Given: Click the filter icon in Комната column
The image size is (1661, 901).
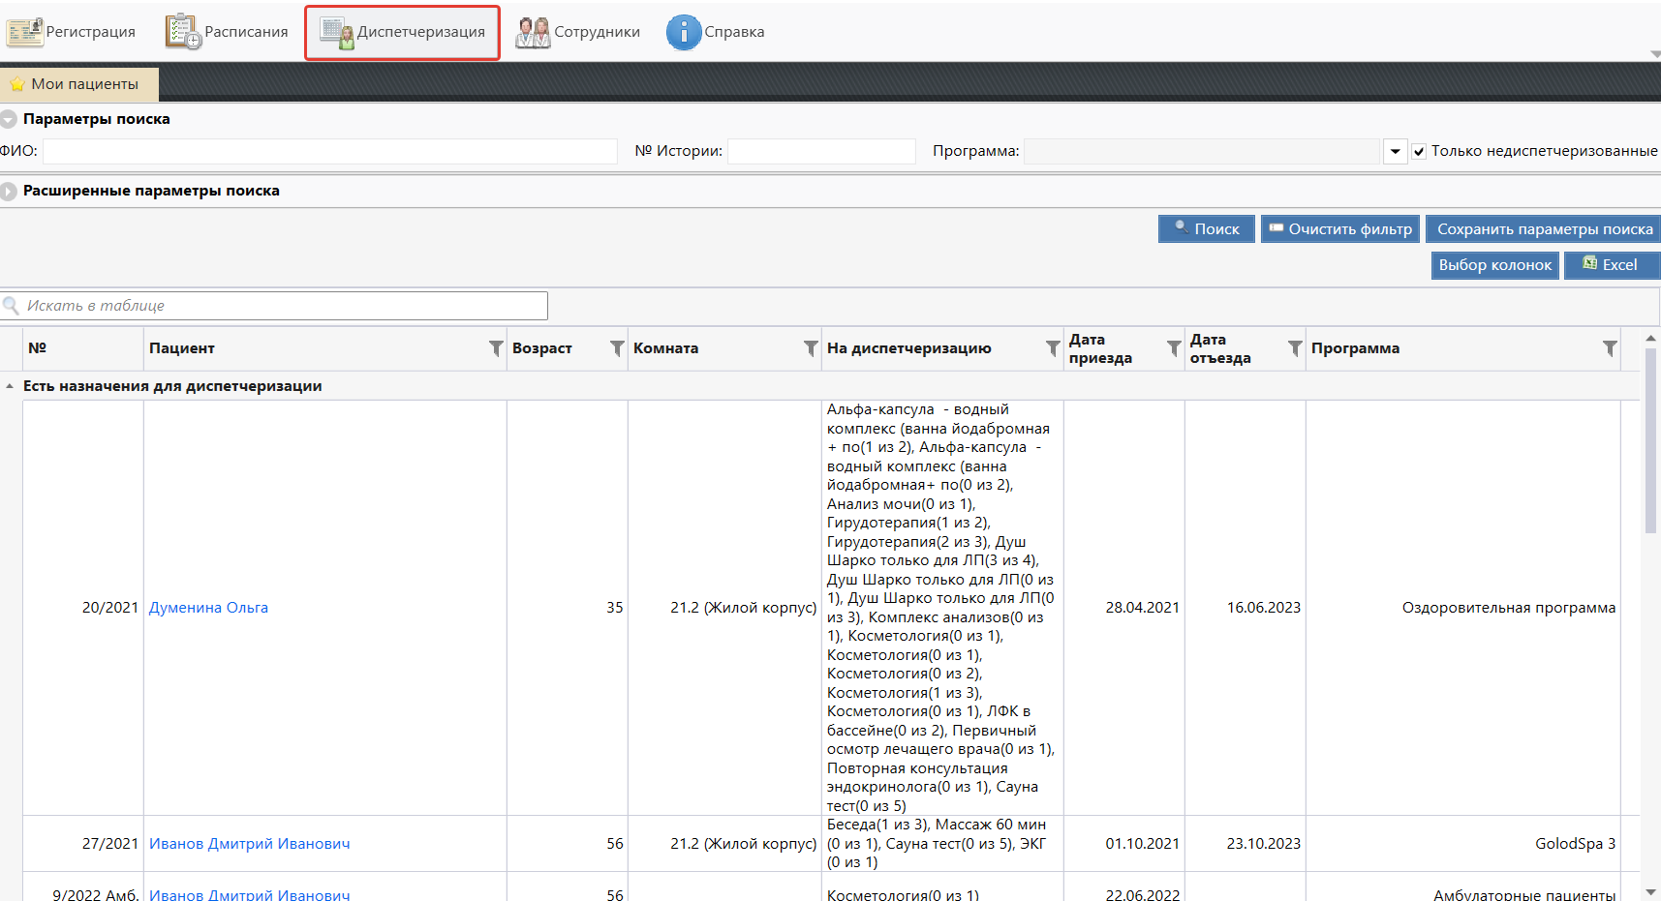Looking at the screenshot, I should [811, 348].
